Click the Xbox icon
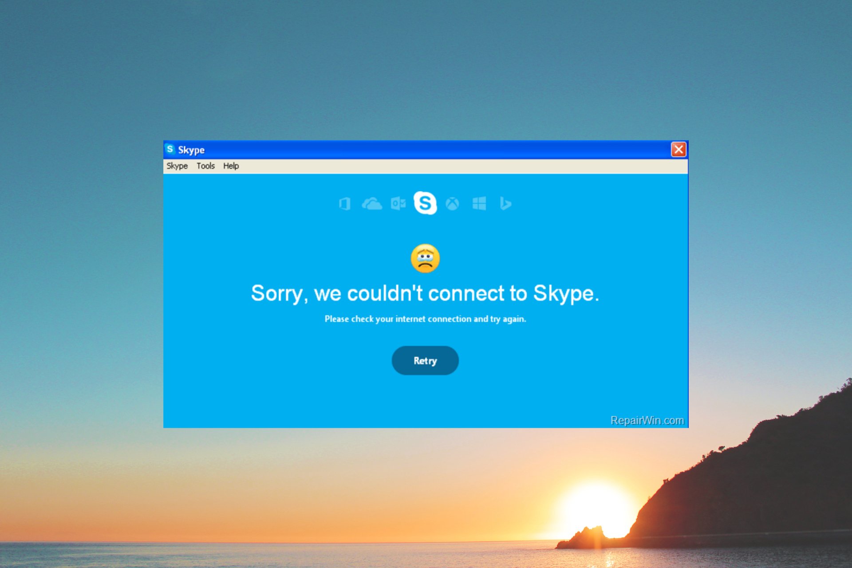852x568 pixels. tap(452, 204)
